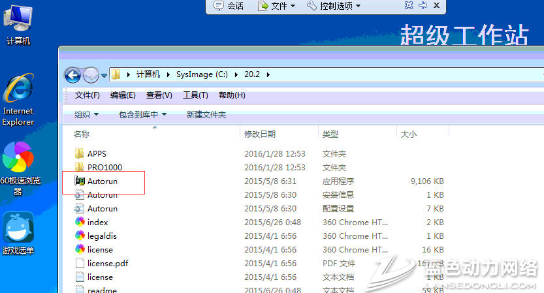Click the 新建文件夹 button
Image resolution: width=544 pixels, height=293 pixels.
click(x=206, y=115)
